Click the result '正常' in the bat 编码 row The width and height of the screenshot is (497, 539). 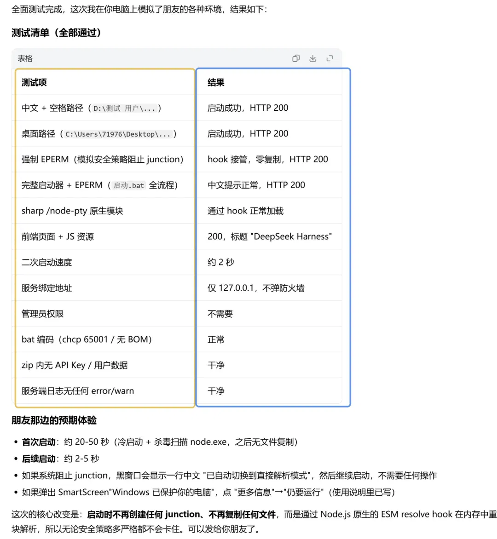[216, 339]
